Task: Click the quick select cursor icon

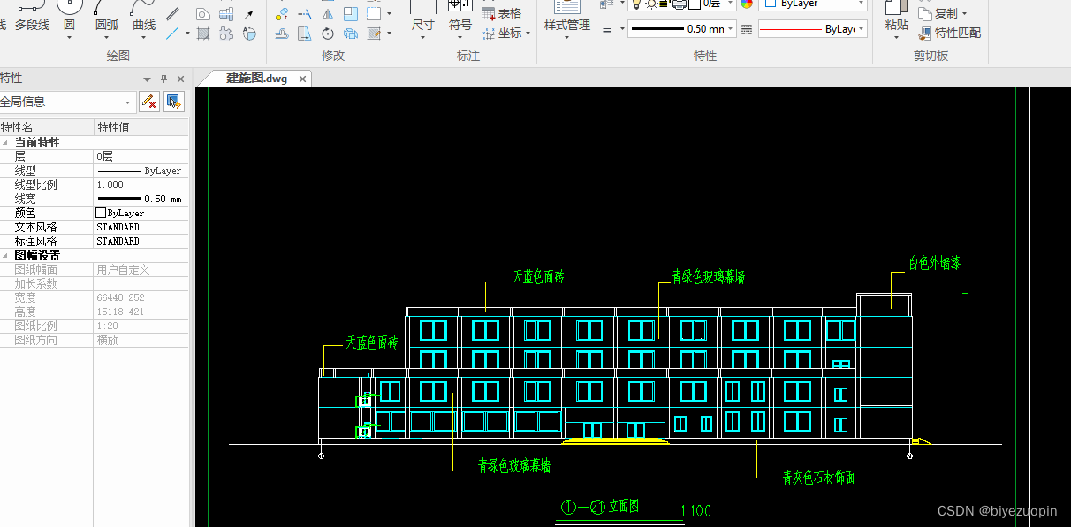Action: (174, 102)
